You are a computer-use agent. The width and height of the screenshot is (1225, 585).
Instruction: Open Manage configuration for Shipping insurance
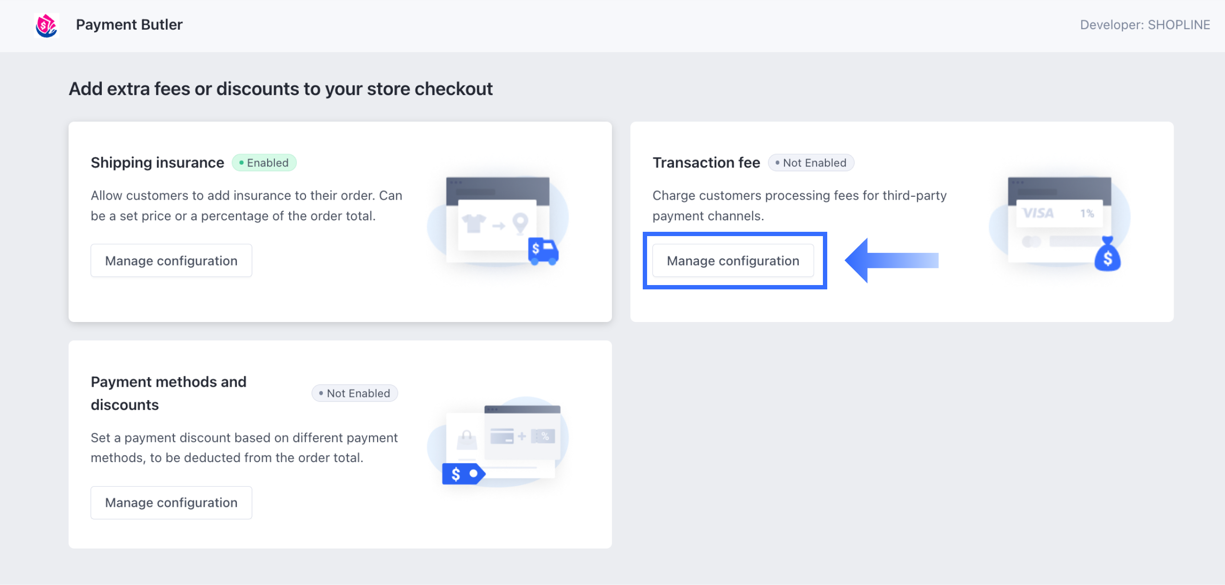coord(171,261)
